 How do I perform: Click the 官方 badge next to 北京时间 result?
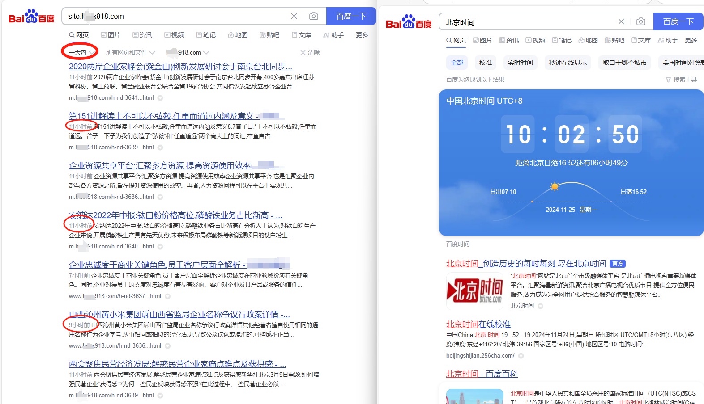618,264
